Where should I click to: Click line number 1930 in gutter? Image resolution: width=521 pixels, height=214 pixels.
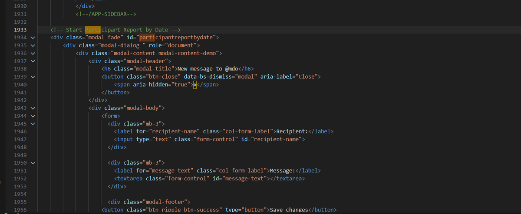(x=20, y=6)
